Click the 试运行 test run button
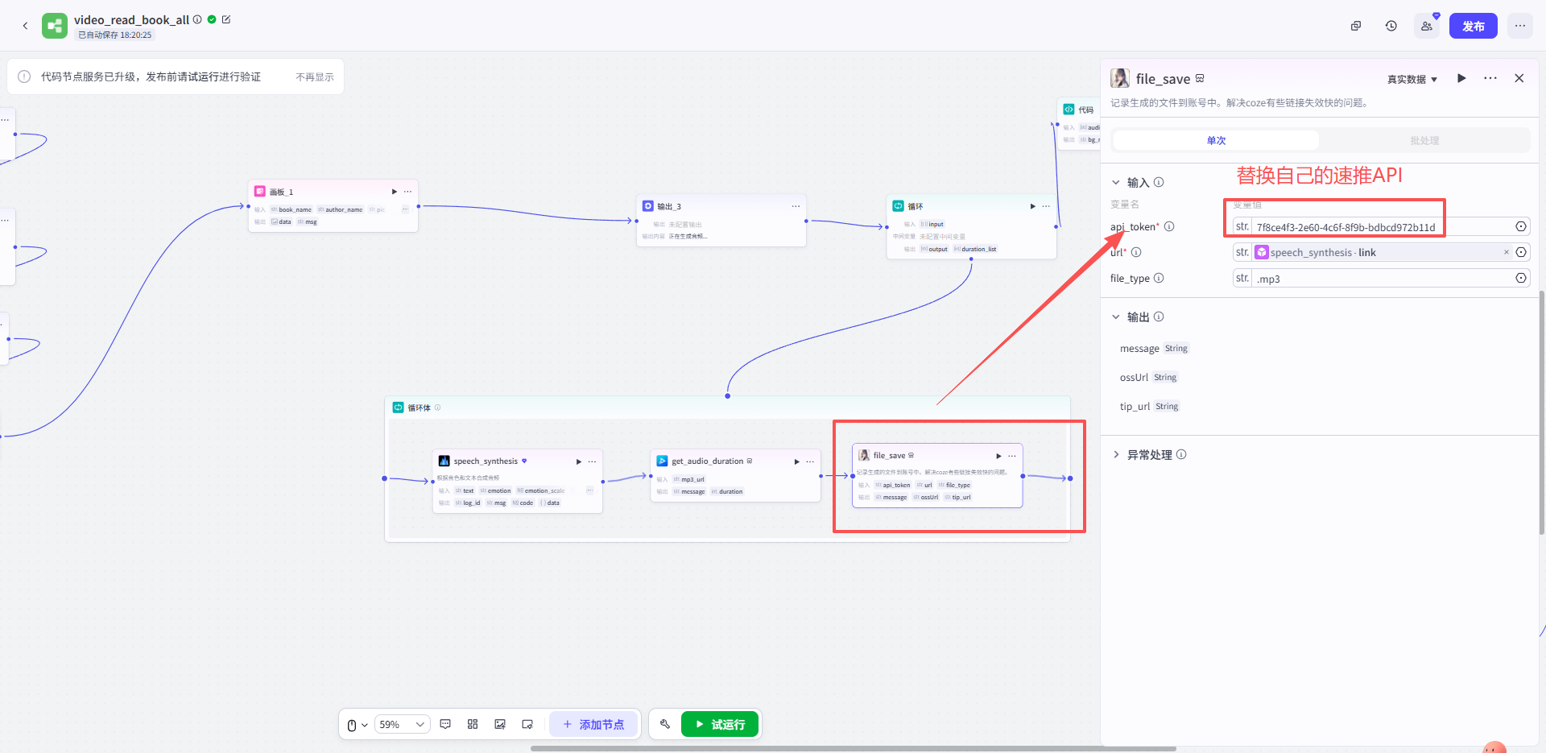The image size is (1546, 753). pos(720,724)
